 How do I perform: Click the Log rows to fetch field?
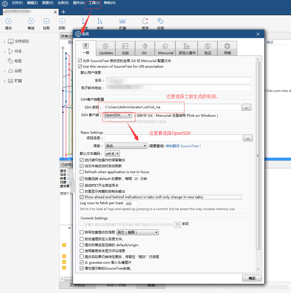[131, 204]
